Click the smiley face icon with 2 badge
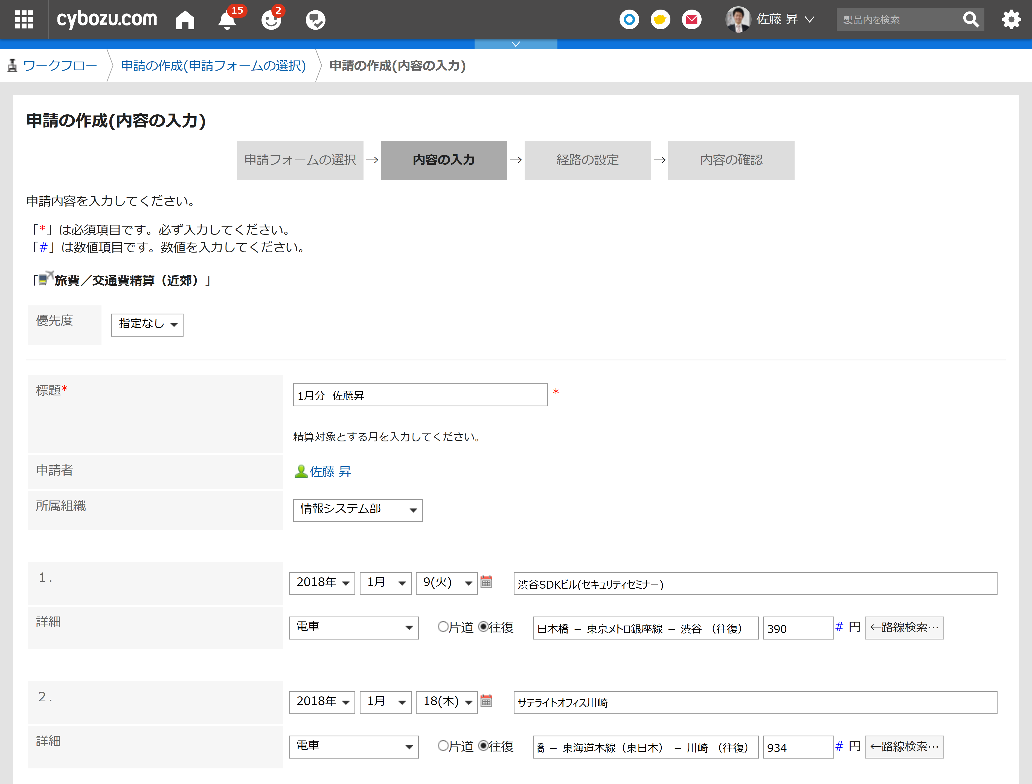The height and width of the screenshot is (784, 1032). pyautogui.click(x=271, y=20)
